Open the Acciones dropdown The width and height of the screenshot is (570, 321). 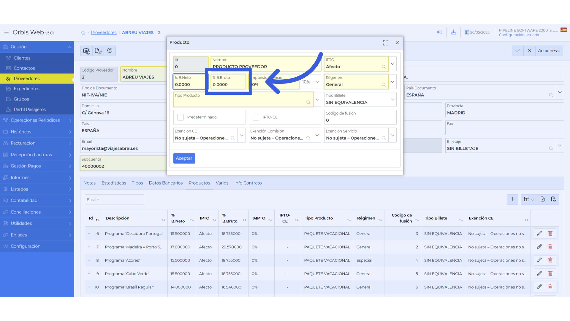click(x=549, y=51)
